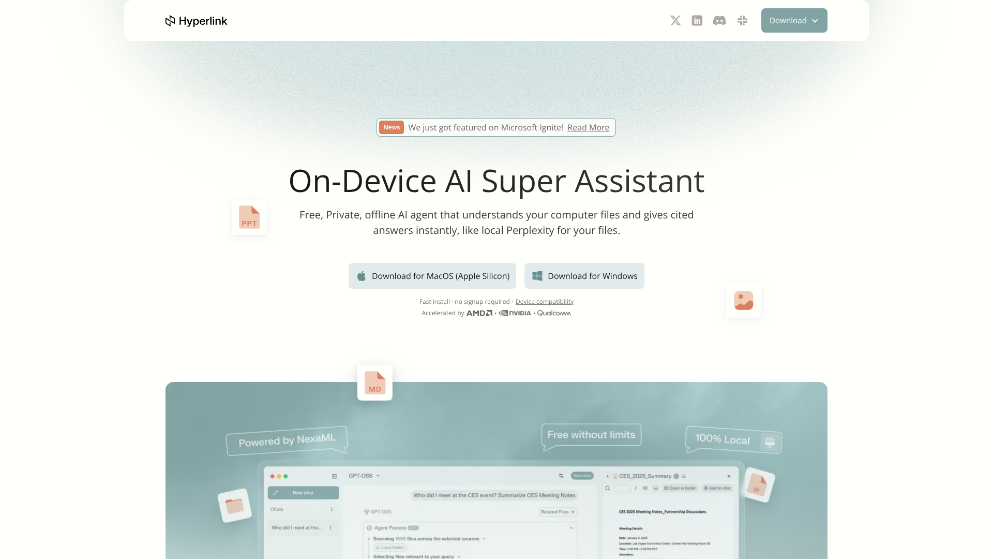
Task: Open the Who did I meet chat
Action: coord(296,528)
